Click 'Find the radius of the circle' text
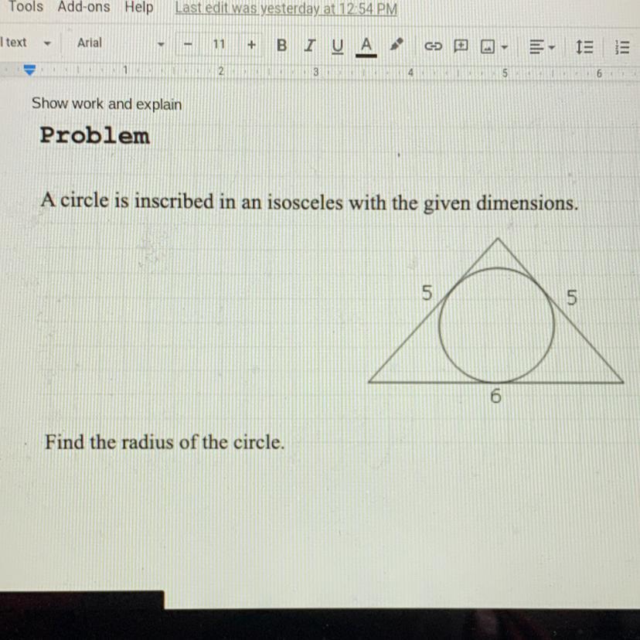Viewport: 640px width, 640px height. pos(165,442)
